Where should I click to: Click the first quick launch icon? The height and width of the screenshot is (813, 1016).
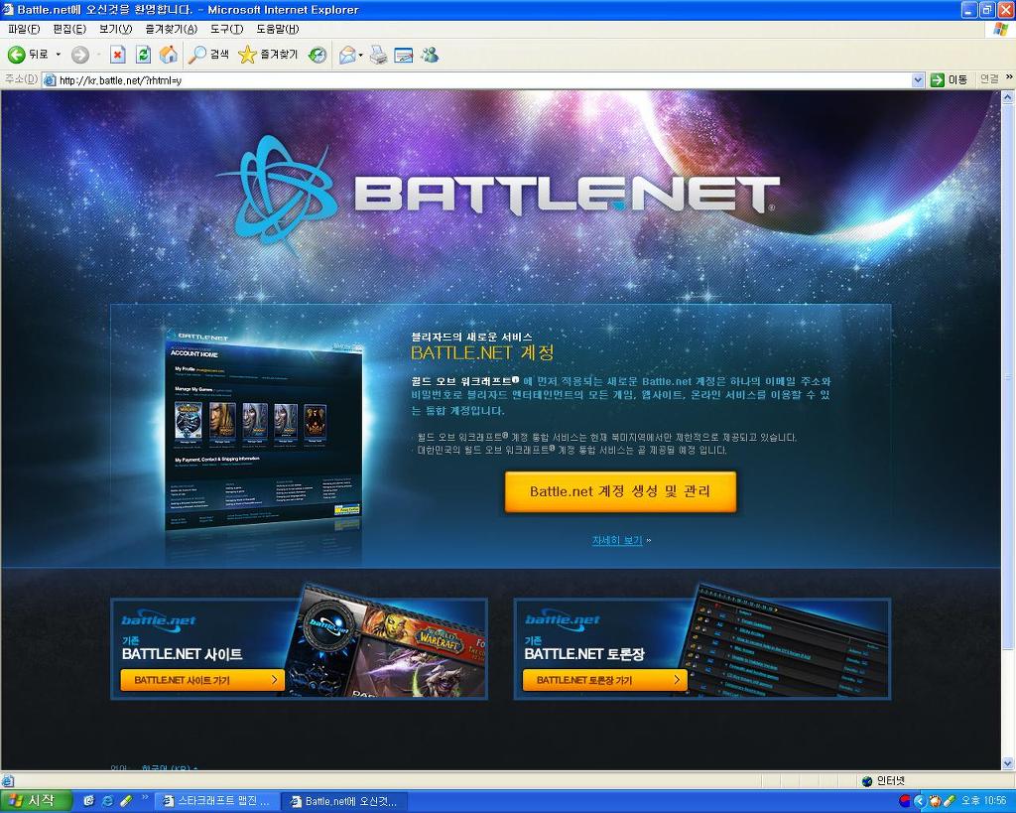[x=89, y=801]
